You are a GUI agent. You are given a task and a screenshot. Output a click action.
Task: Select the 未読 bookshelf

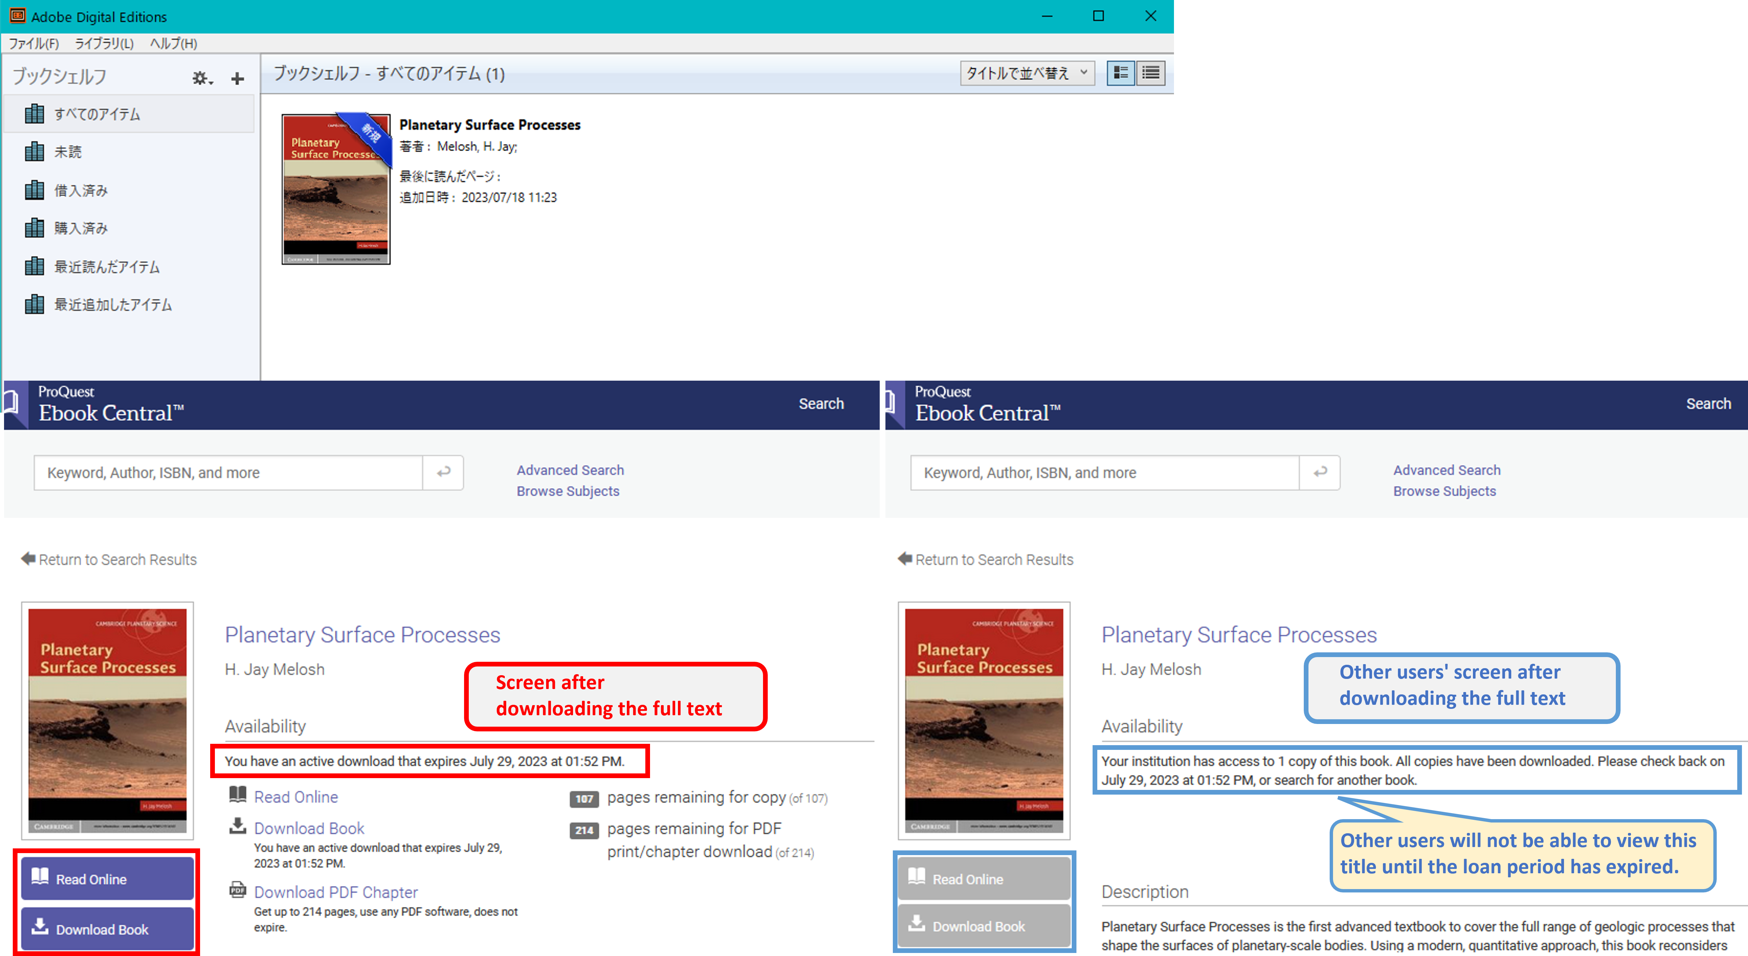pyautogui.click(x=68, y=152)
